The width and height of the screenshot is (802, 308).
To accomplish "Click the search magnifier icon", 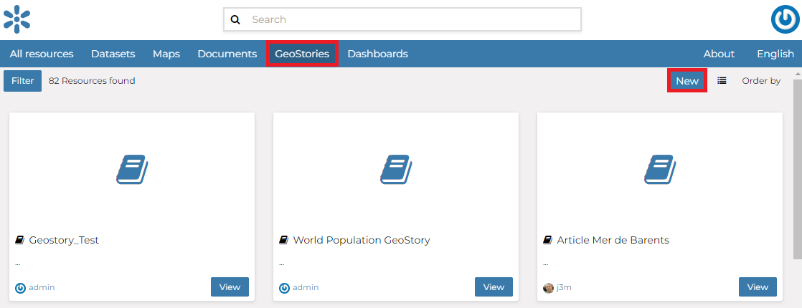I will [x=235, y=20].
